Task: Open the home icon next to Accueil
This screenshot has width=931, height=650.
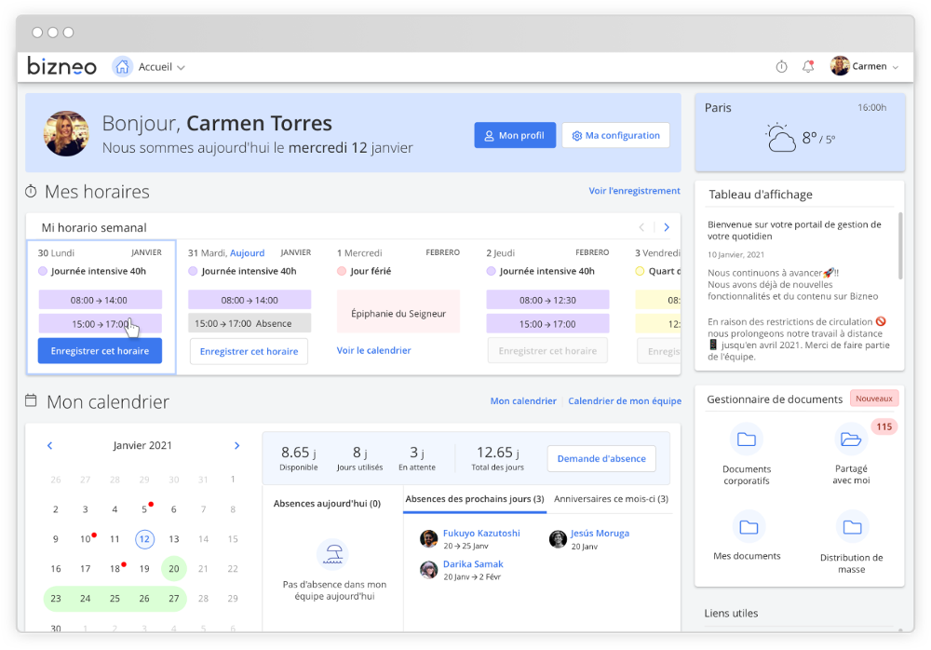Action: [x=122, y=66]
